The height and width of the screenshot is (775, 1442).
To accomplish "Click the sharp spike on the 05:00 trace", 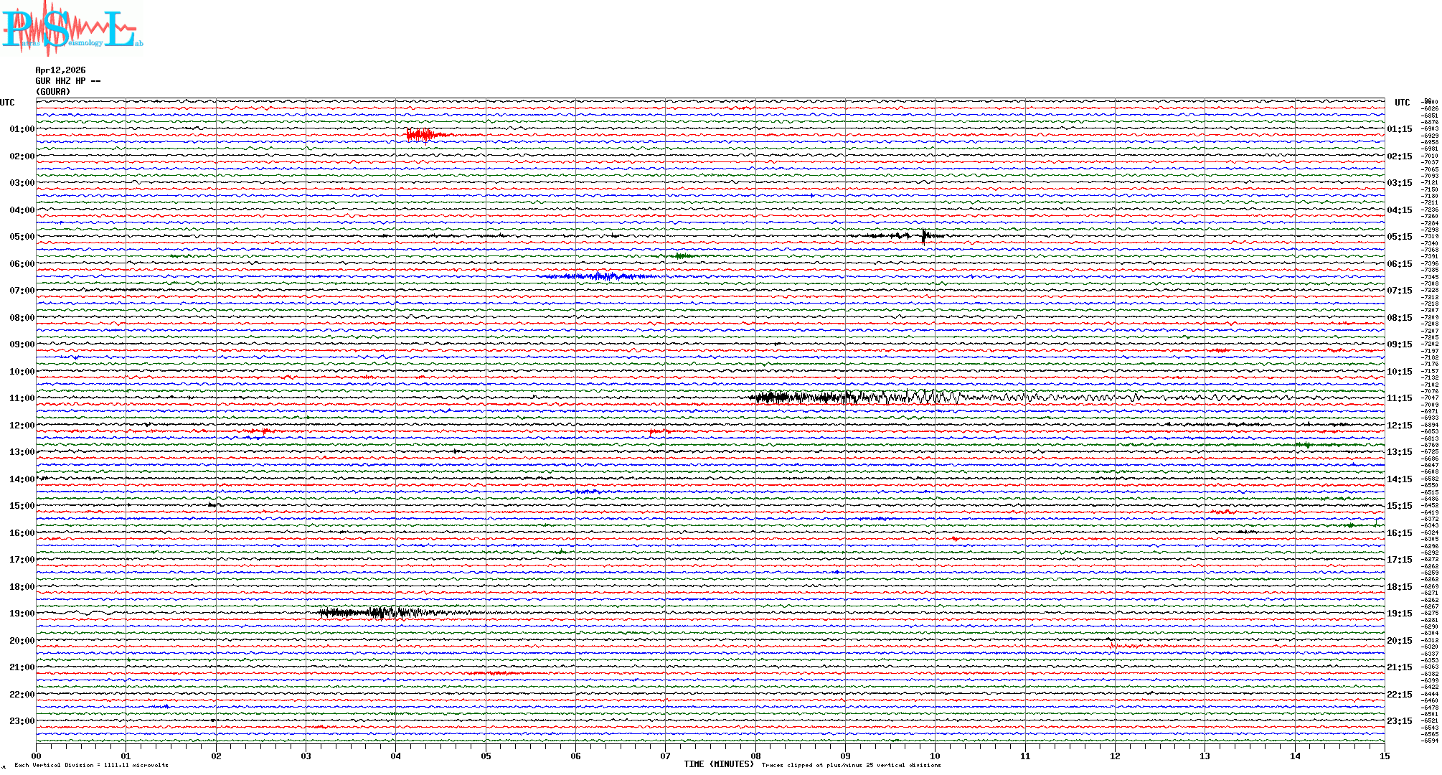I will (923, 235).
